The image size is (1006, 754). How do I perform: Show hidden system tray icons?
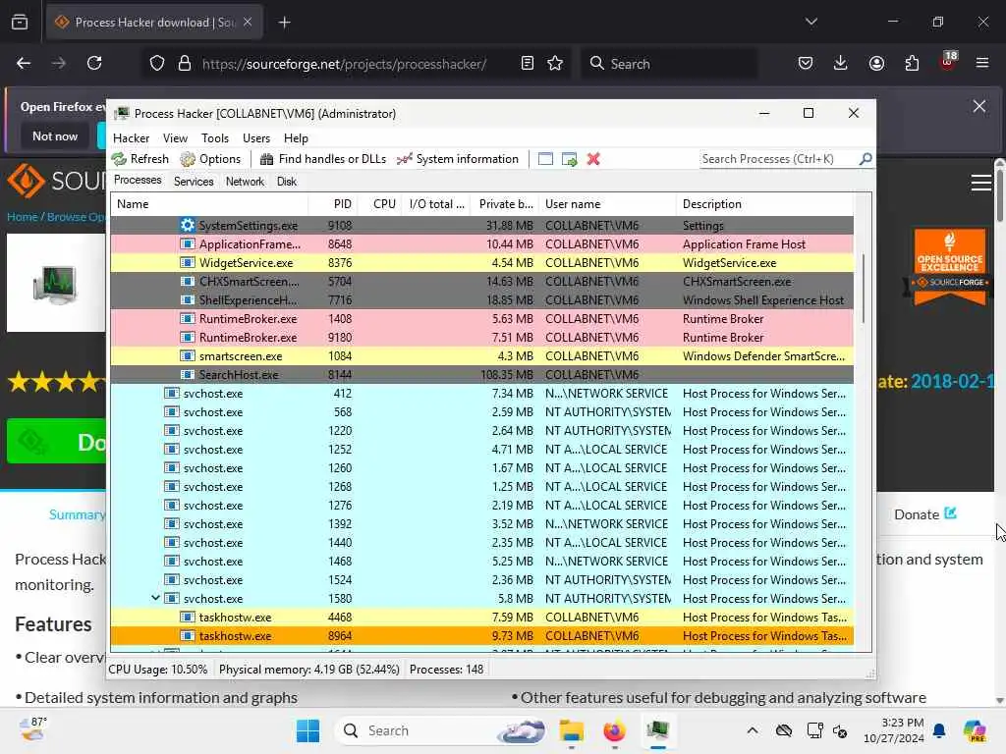click(x=753, y=730)
